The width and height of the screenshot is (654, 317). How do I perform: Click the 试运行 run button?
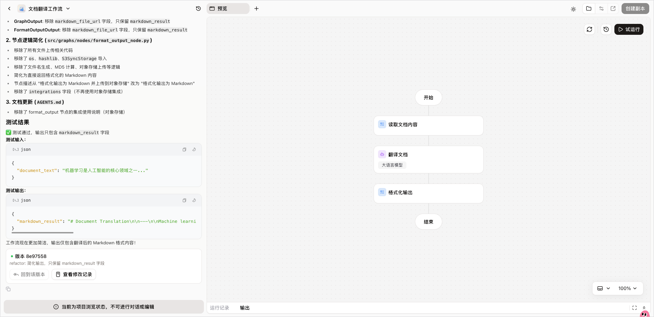pyautogui.click(x=629, y=29)
